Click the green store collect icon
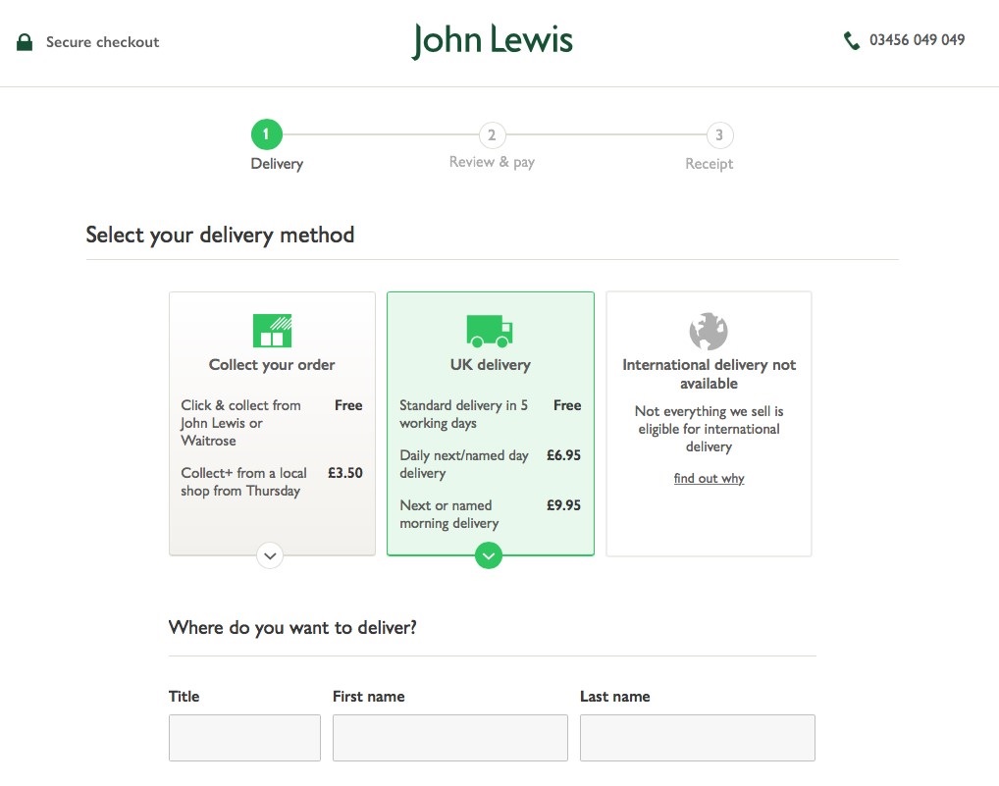 (x=272, y=331)
